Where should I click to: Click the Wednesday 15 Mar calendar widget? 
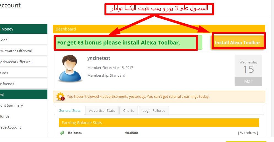point(248,71)
